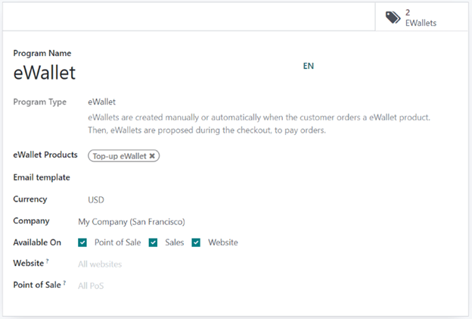Click the empty Email template field

[227, 178]
